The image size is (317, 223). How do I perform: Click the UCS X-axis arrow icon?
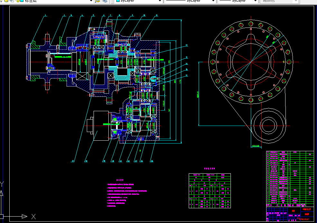tap(25, 216)
